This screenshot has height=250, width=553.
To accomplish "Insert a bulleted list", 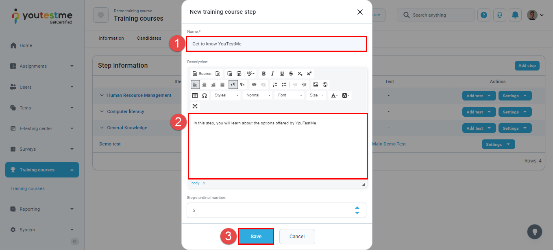I will pos(284,85).
